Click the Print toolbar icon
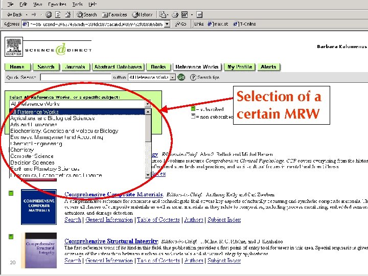This screenshot has width=368, height=276. pyautogui.click(x=175, y=15)
